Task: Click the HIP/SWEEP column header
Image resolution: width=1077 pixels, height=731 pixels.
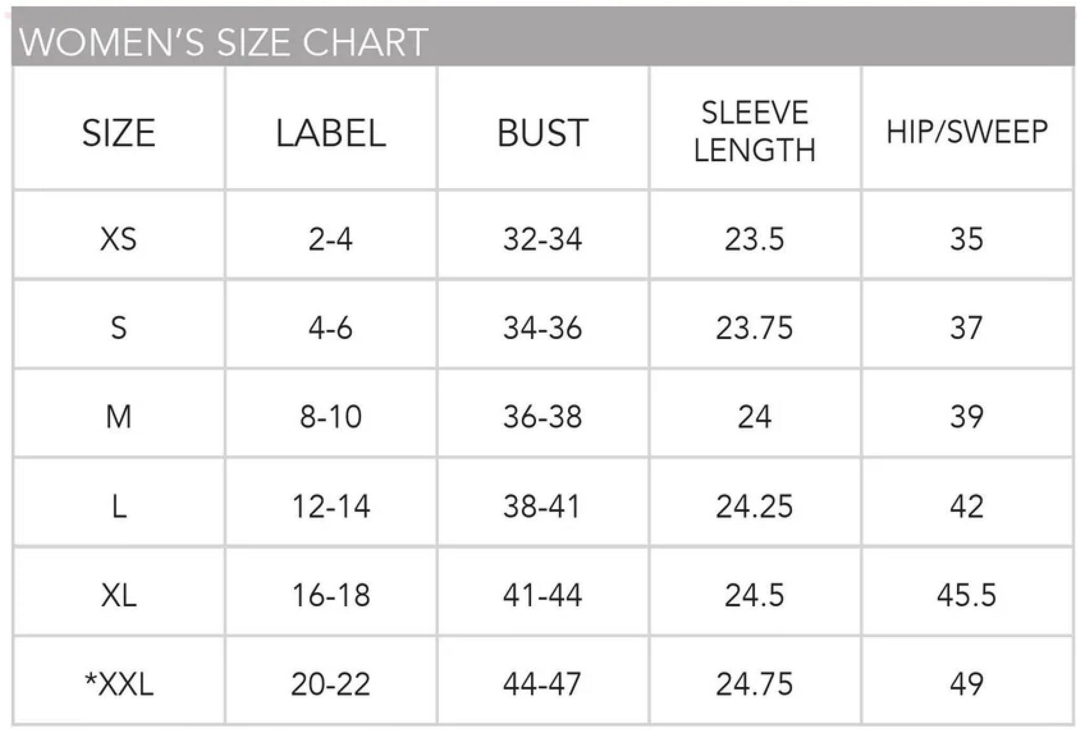Action: (x=967, y=131)
